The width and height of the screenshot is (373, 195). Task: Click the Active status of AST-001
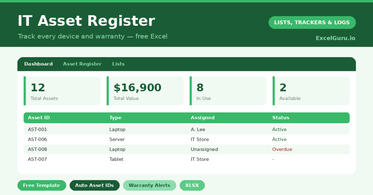(x=279, y=130)
